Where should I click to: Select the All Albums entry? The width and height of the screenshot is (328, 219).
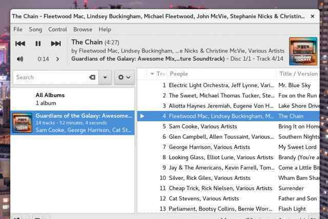(x=73, y=99)
